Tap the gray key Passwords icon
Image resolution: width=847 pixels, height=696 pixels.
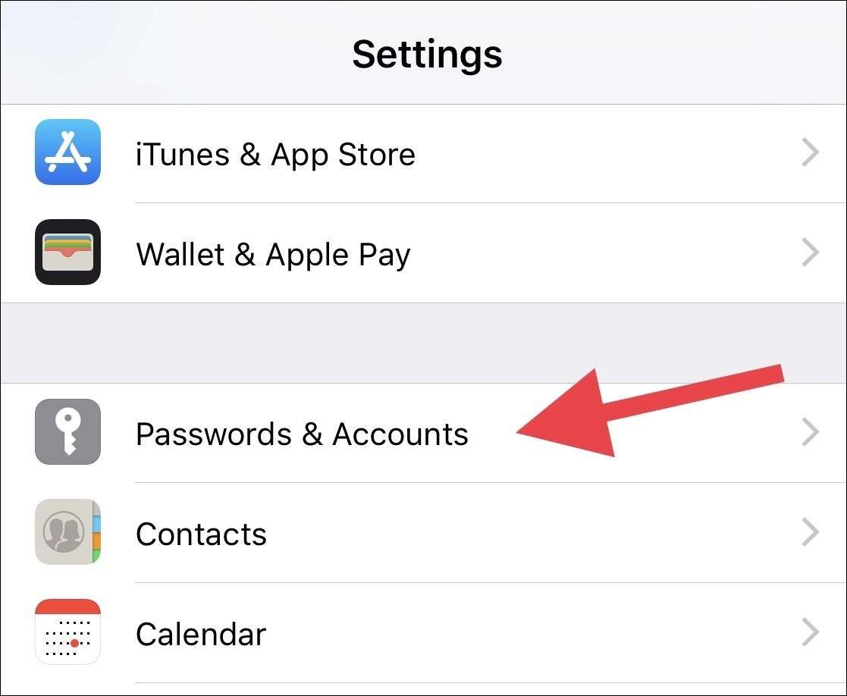point(67,431)
